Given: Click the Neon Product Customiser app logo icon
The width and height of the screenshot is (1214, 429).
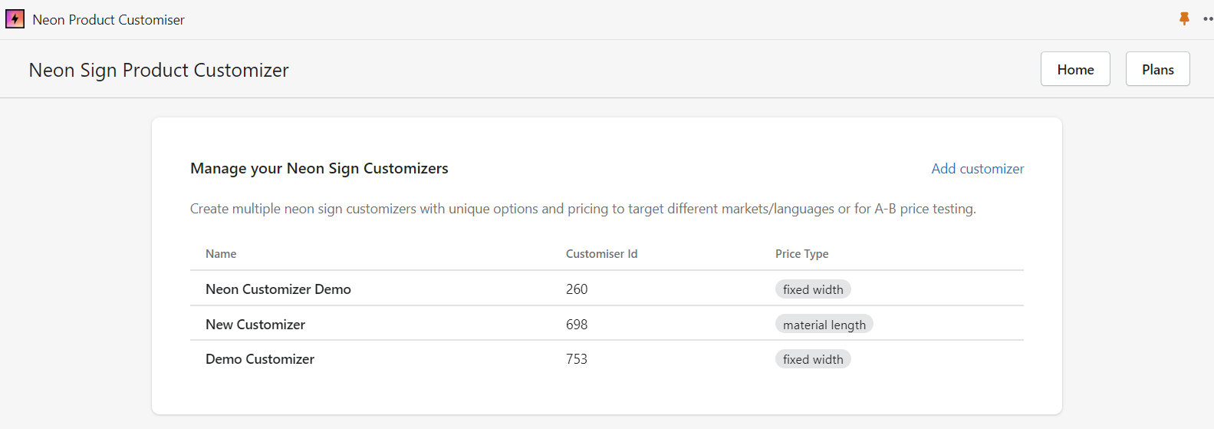Looking at the screenshot, I should (x=15, y=19).
